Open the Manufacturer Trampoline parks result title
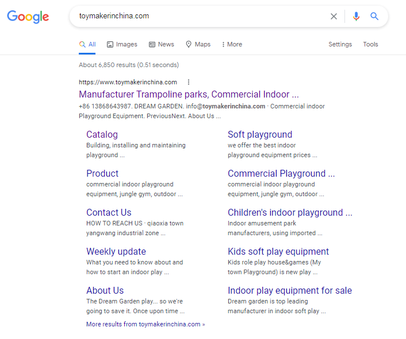The width and height of the screenshot is (406, 339). coord(189,95)
